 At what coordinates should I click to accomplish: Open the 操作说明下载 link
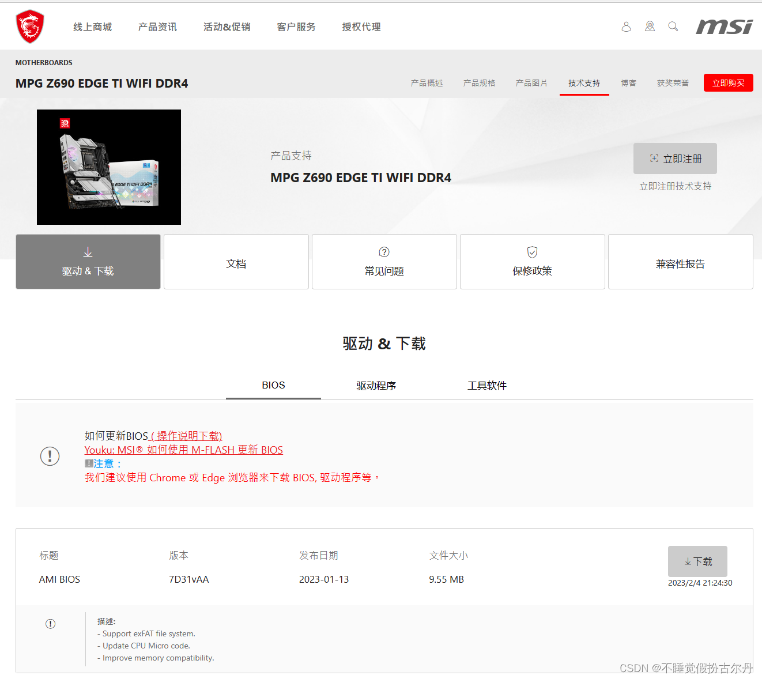click(186, 436)
